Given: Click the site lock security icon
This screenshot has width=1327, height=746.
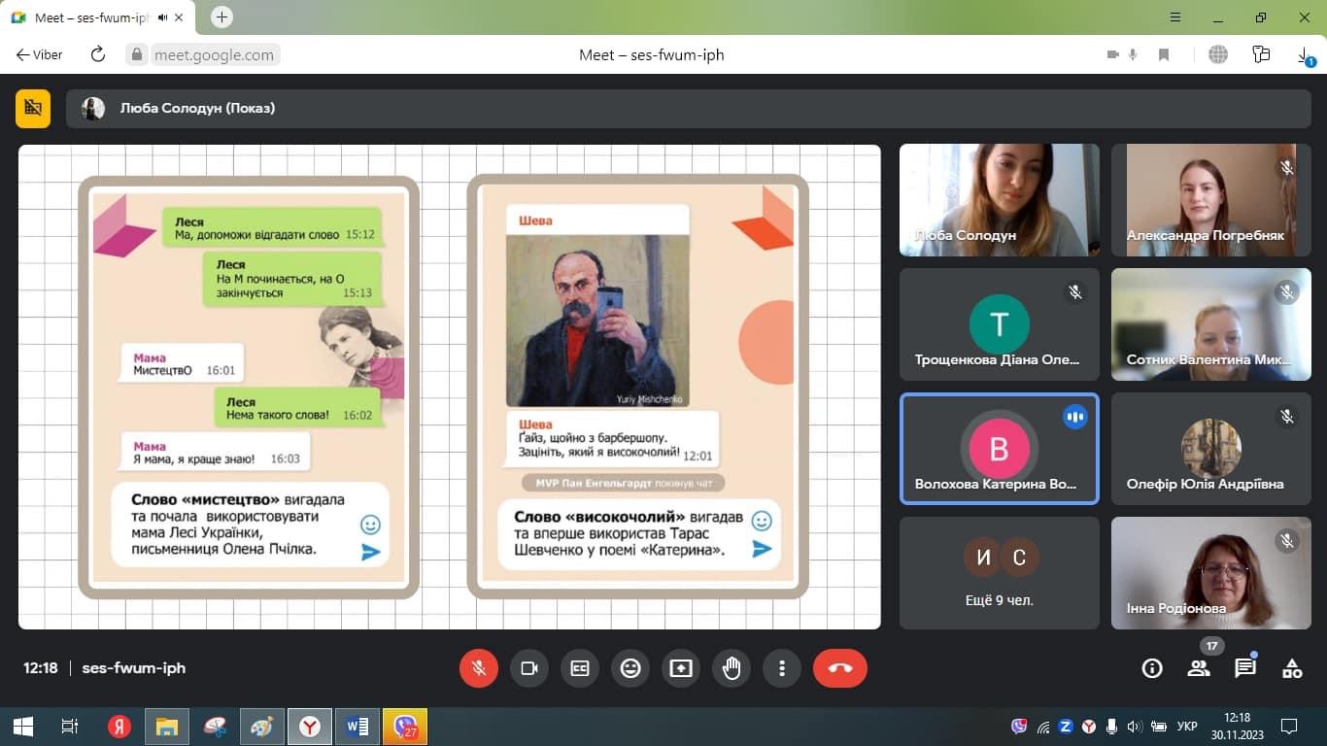Looking at the screenshot, I should (x=138, y=55).
